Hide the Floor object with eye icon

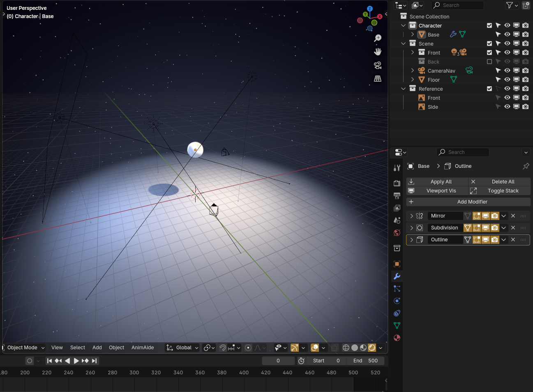tap(507, 80)
